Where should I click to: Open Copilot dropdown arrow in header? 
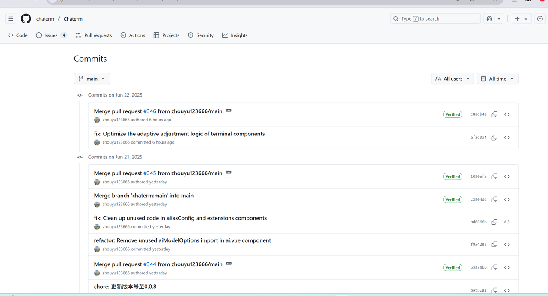click(x=499, y=19)
